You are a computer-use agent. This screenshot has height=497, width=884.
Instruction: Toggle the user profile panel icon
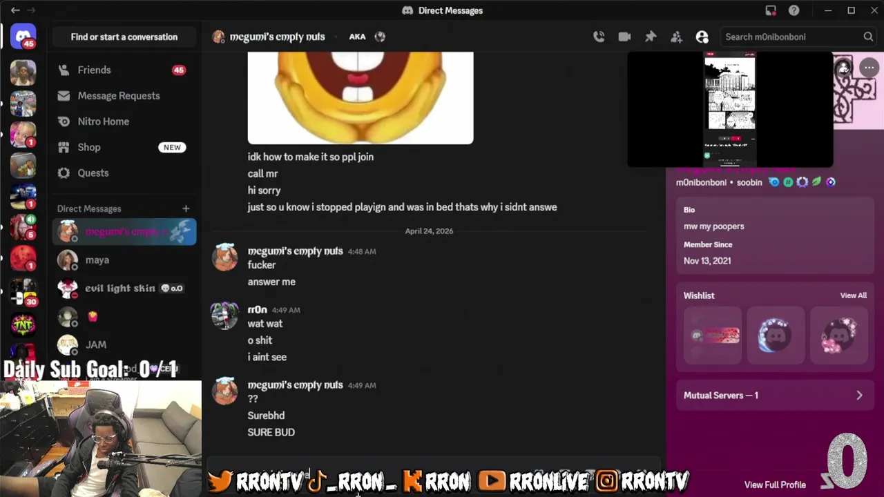point(702,37)
